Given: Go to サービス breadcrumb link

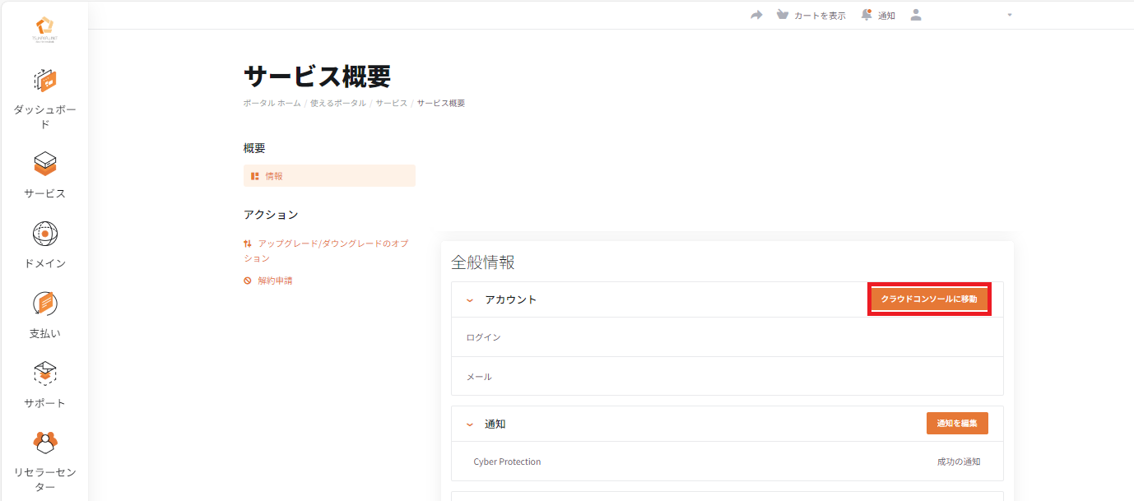Looking at the screenshot, I should 392,104.
